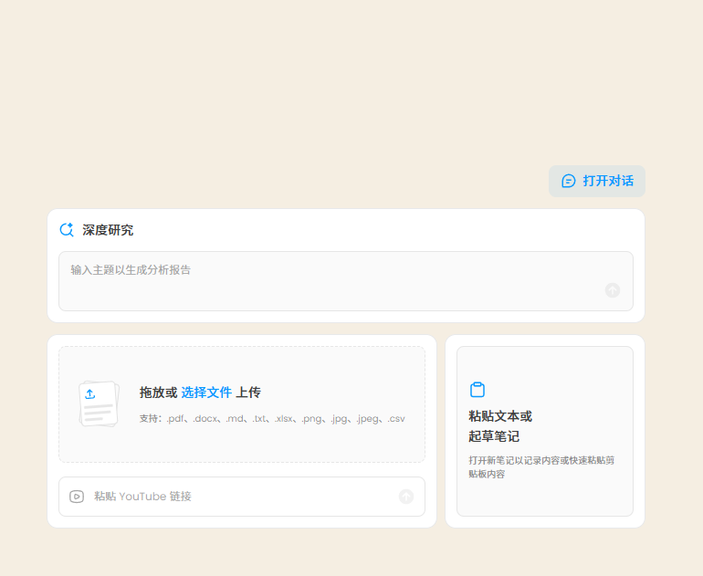
Task: Click the 打开对话 button
Action: [x=597, y=181]
